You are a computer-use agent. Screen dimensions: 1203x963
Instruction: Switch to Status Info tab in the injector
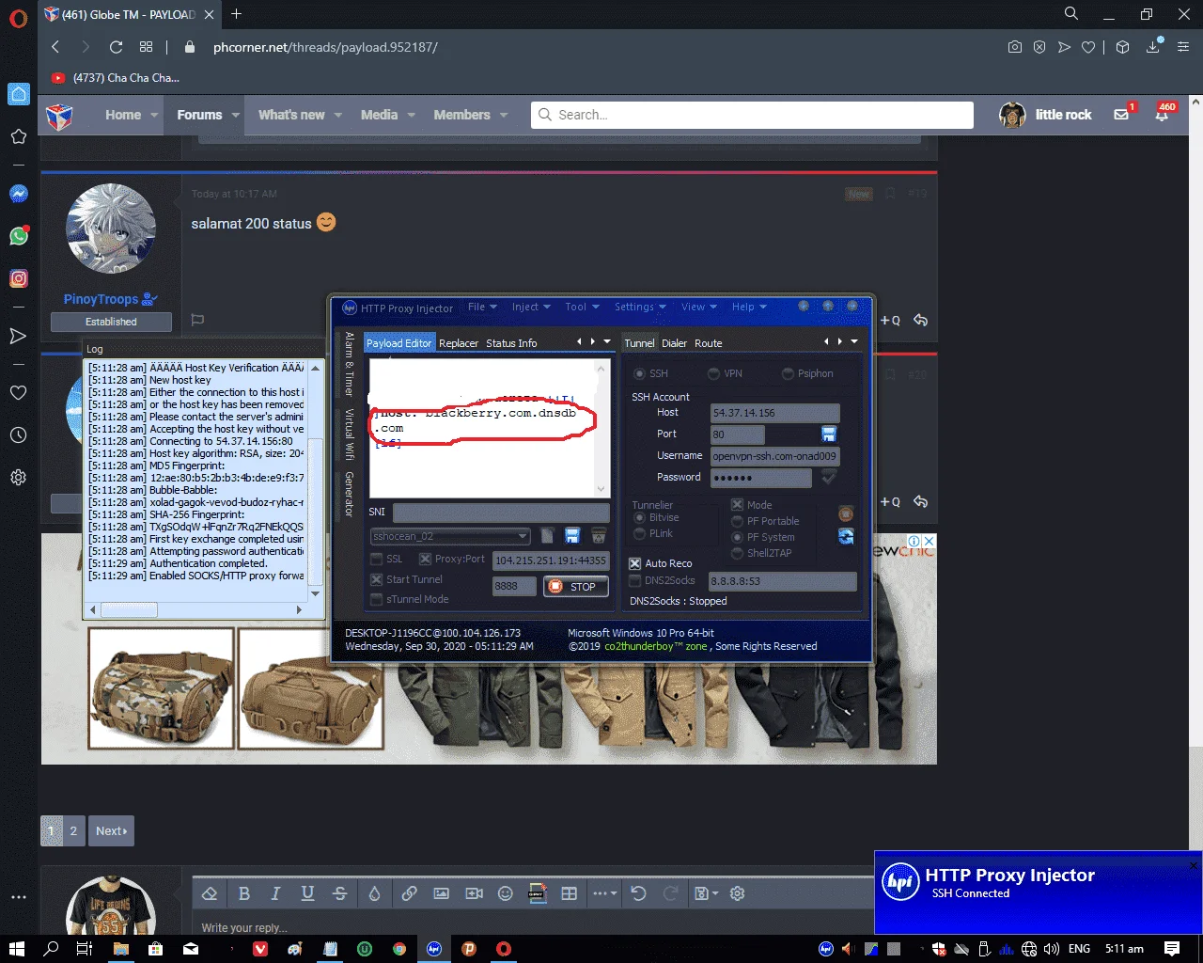tap(511, 343)
